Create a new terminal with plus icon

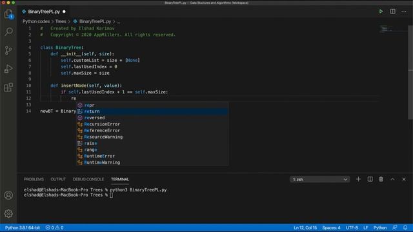tap(358, 179)
